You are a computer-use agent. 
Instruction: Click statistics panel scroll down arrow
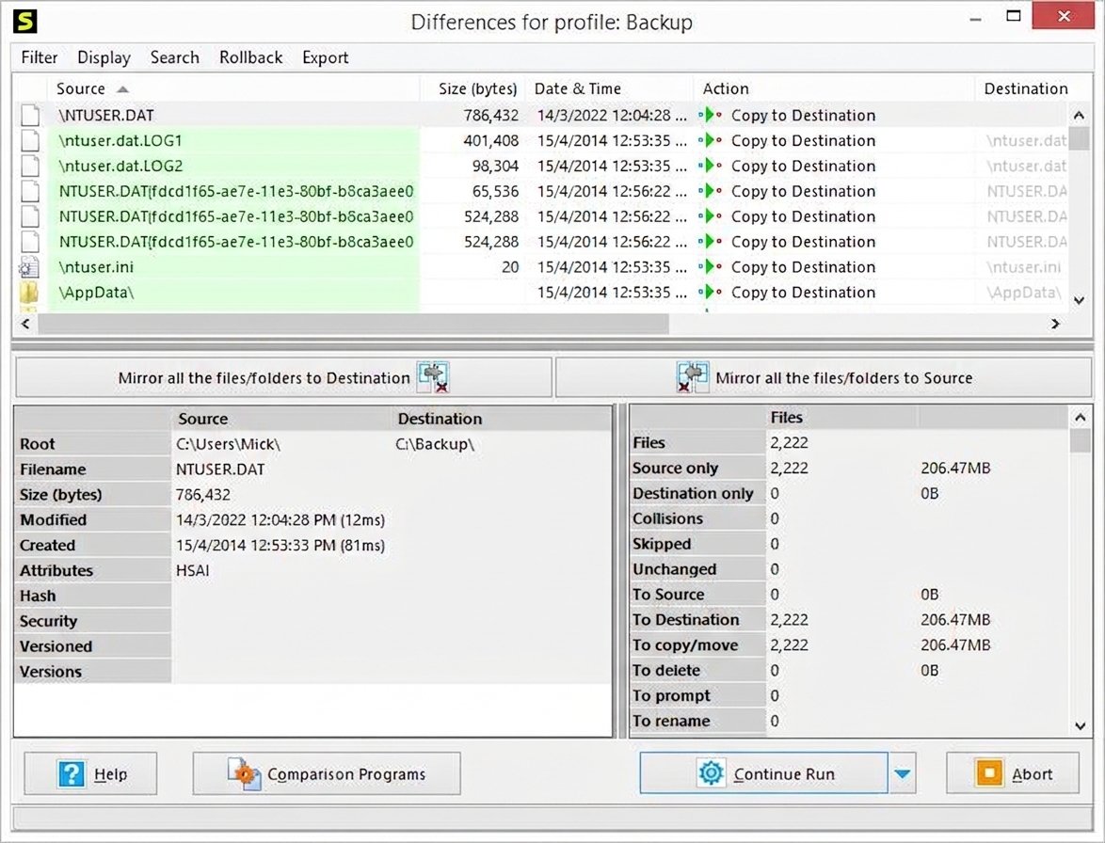click(1080, 725)
